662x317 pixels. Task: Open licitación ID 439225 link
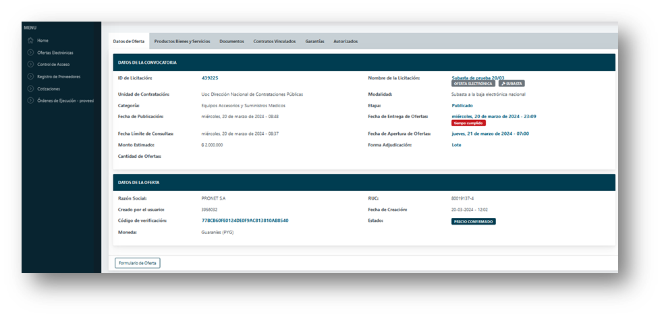coord(210,78)
